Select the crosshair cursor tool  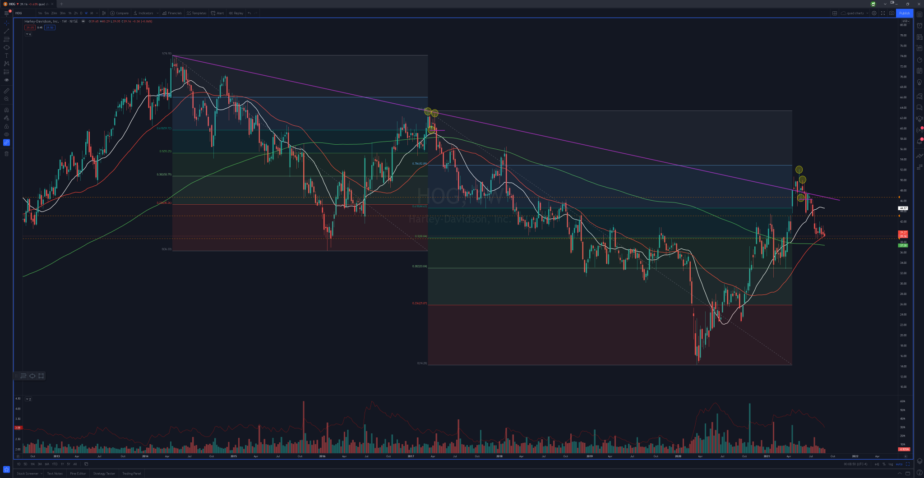pos(6,23)
